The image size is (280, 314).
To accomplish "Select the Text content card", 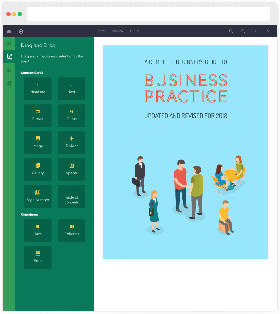I will pyautogui.click(x=72, y=89).
